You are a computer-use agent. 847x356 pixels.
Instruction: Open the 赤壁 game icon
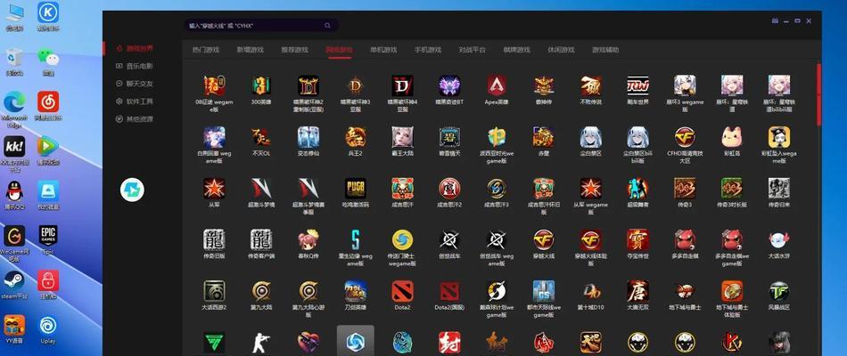(544, 137)
